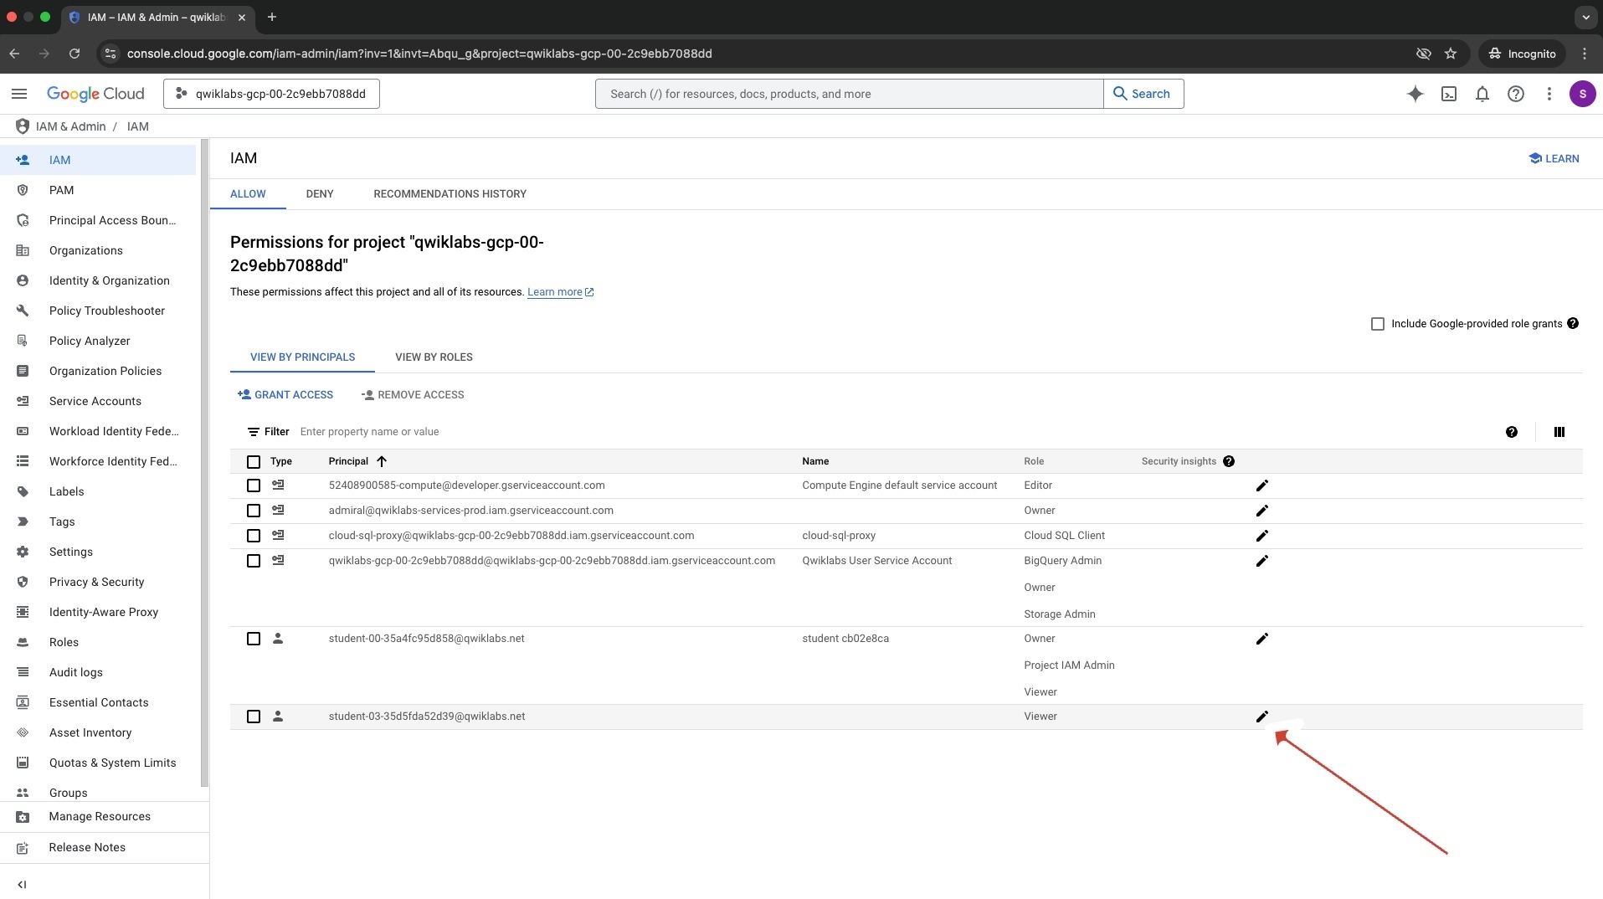Switch to VIEW BY ROLES
1603x899 pixels.
(x=434, y=357)
